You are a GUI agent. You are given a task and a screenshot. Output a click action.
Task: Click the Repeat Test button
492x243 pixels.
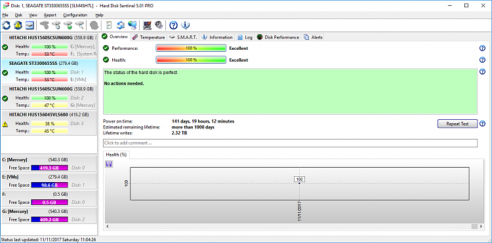point(457,124)
